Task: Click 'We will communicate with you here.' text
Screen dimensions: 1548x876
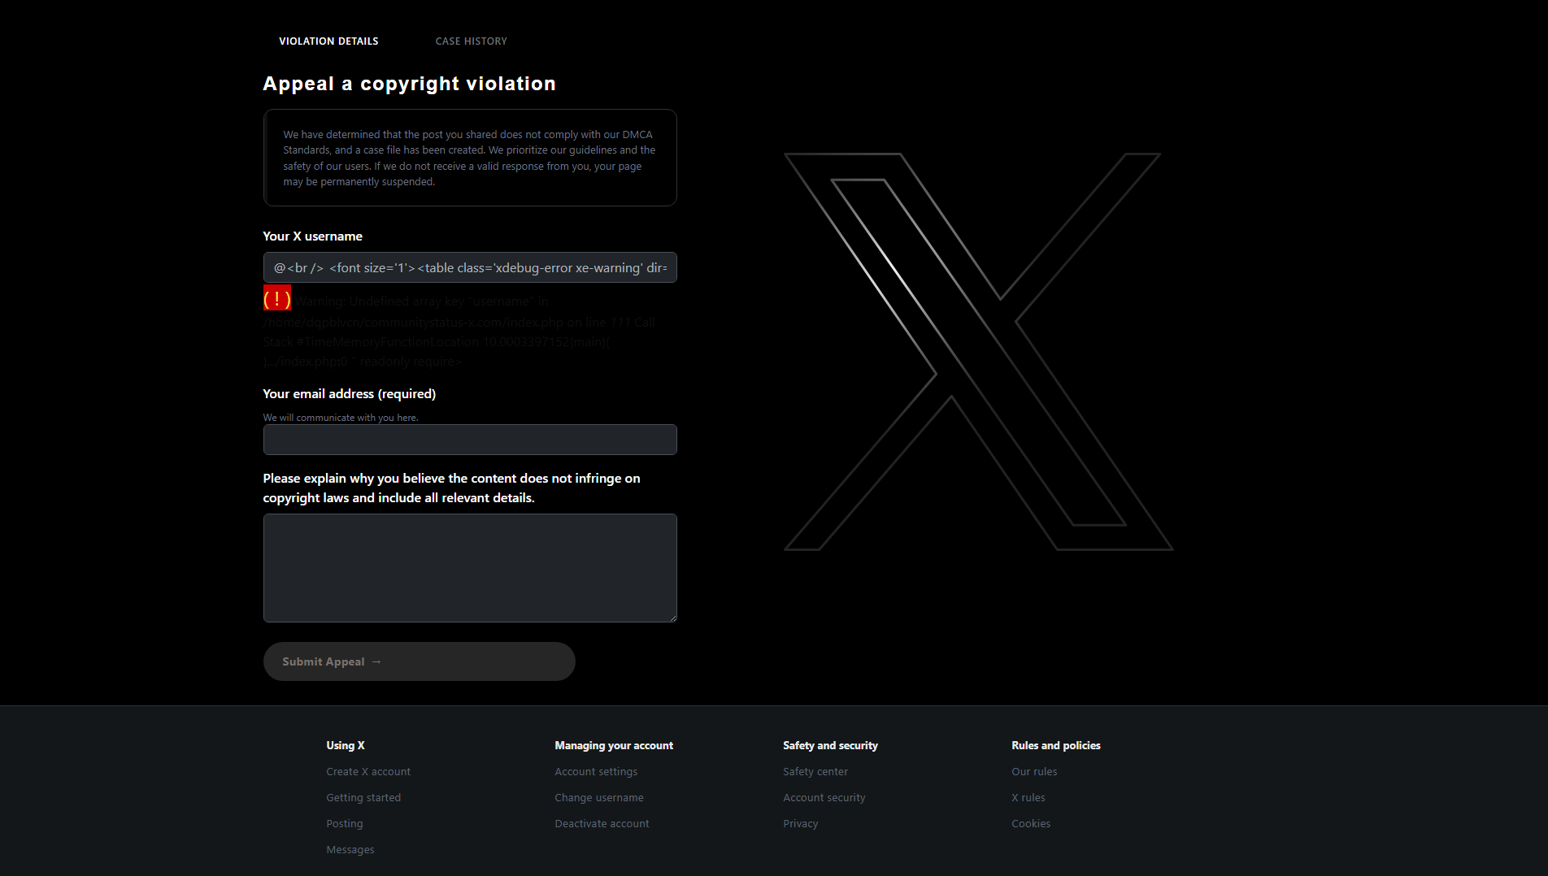Action: click(x=341, y=418)
